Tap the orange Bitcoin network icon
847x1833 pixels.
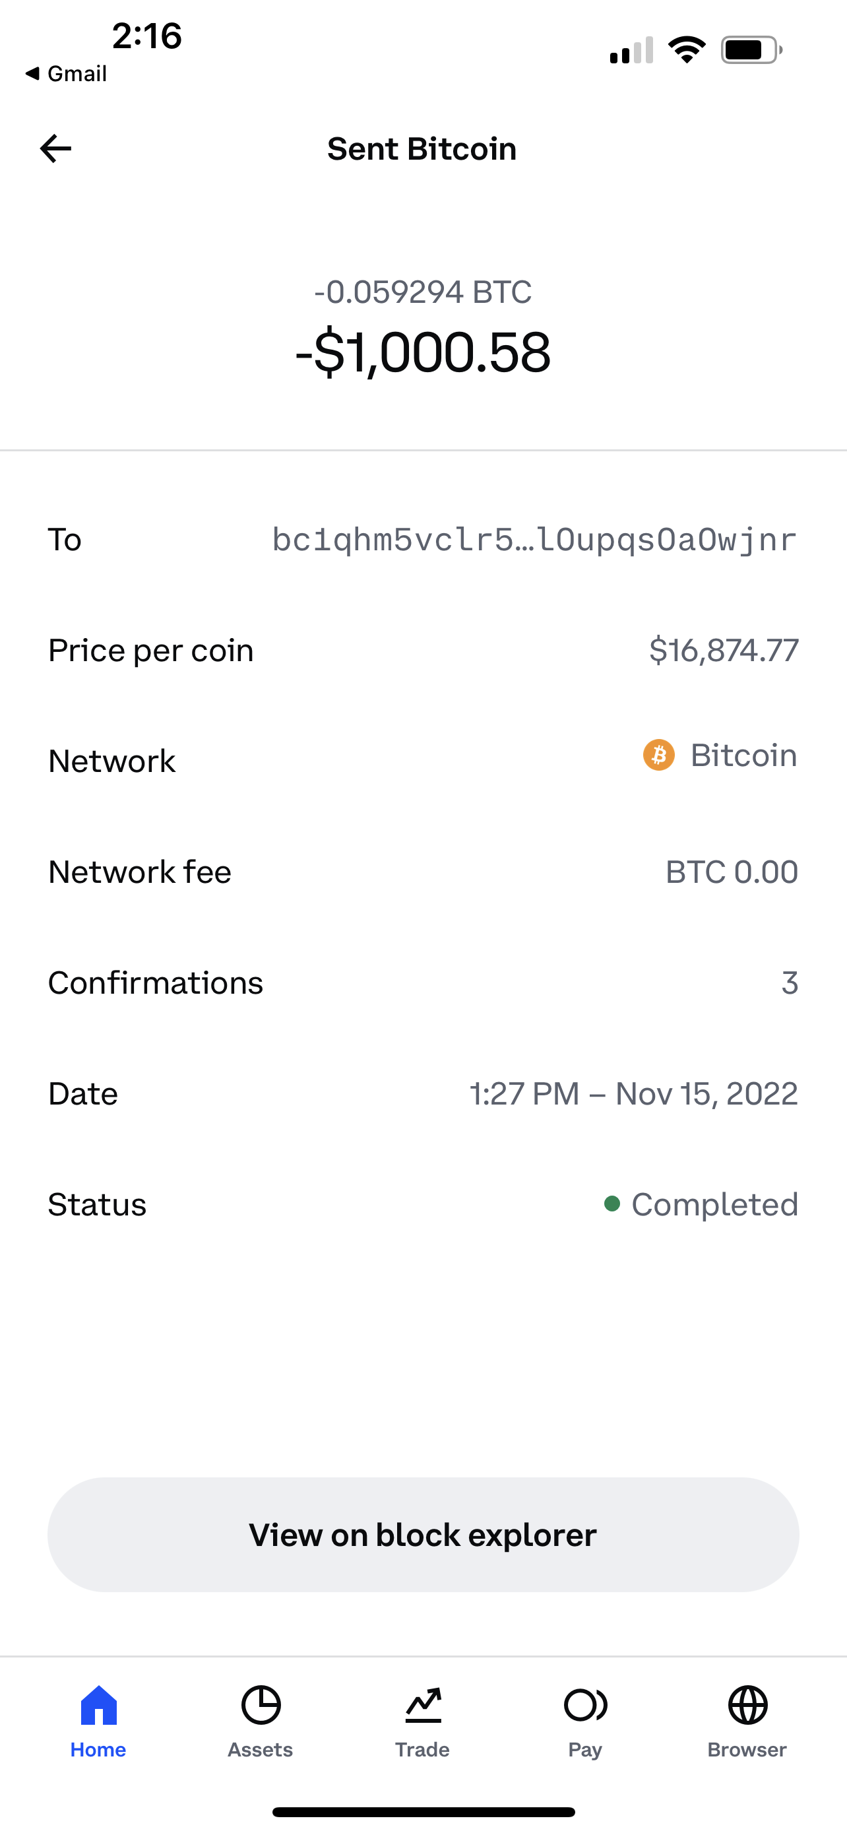(658, 755)
